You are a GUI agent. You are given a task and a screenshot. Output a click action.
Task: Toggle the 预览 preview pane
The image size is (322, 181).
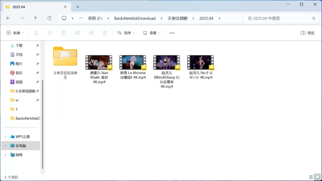pos(308,33)
